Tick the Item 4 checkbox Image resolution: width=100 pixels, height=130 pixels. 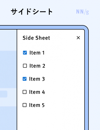point(24,92)
